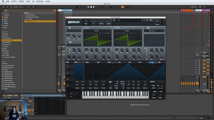The width and height of the screenshot is (214, 120).
Task: Edit OSC A wavetable with pencil icon
Action: [x=110, y=36]
